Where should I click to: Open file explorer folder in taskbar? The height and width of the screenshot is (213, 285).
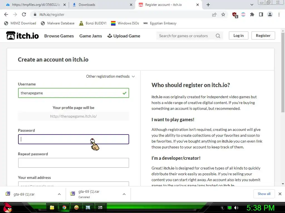pyautogui.click(x=52, y=207)
